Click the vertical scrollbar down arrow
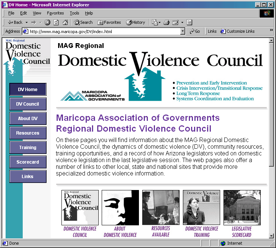Viewport: 276px width, 248px height. click(x=272, y=235)
